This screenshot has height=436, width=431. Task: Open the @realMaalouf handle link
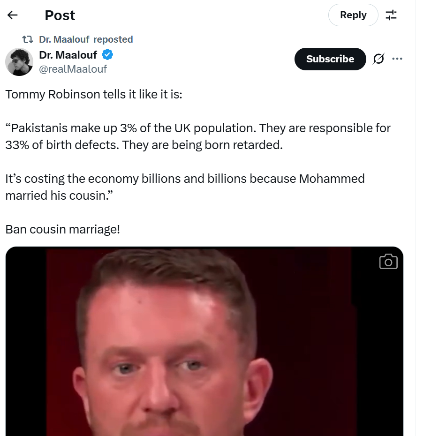point(73,69)
